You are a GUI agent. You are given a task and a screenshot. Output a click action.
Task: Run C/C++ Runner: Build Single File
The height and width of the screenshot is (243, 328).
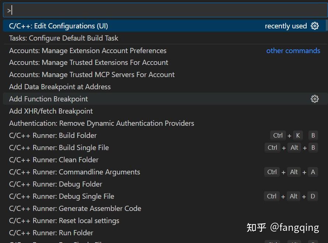coord(164,147)
